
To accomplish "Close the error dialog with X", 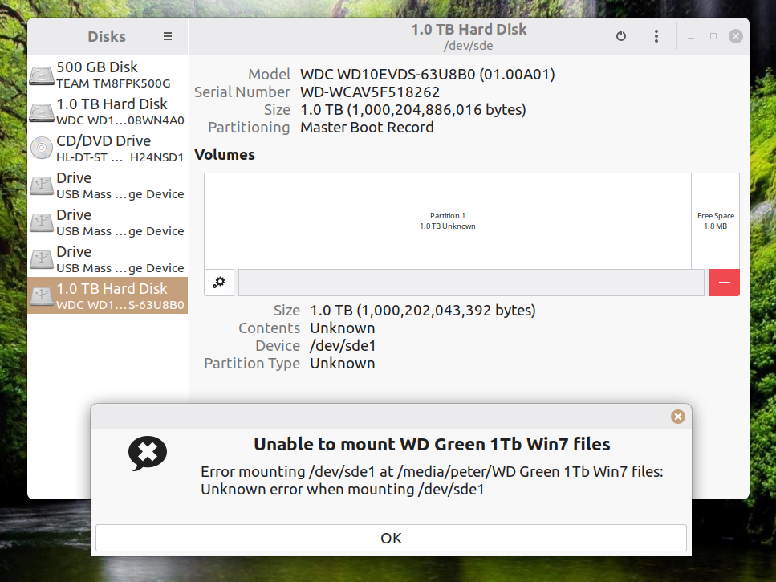I will click(x=678, y=417).
